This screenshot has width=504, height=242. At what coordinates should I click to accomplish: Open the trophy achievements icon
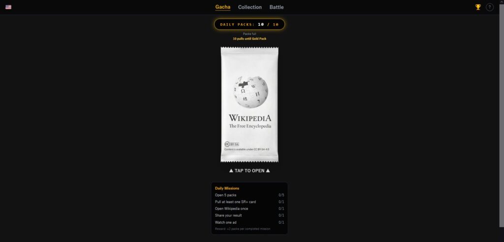click(x=478, y=7)
